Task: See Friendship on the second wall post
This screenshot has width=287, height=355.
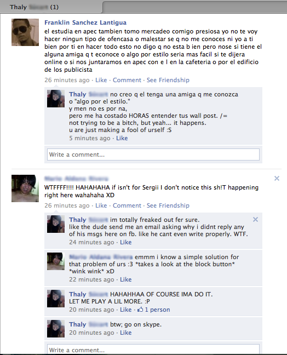Action: coord(168,205)
